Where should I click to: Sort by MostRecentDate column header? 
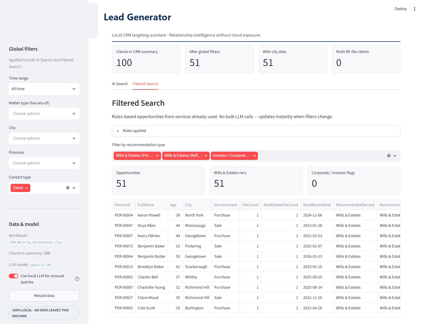[317, 205]
